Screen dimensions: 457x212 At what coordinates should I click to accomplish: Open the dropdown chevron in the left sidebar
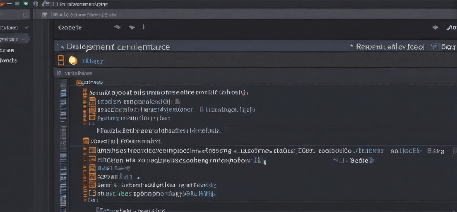point(26,28)
